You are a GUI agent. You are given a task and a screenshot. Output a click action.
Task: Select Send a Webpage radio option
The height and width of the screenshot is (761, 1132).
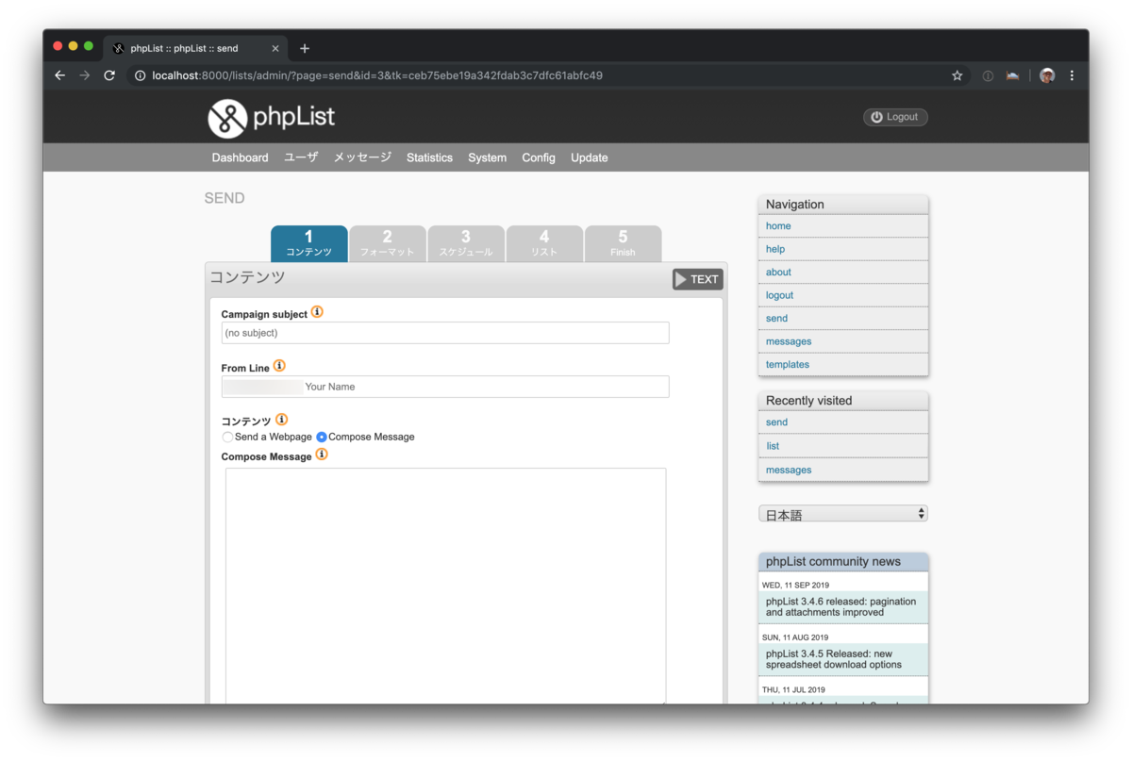(x=227, y=438)
